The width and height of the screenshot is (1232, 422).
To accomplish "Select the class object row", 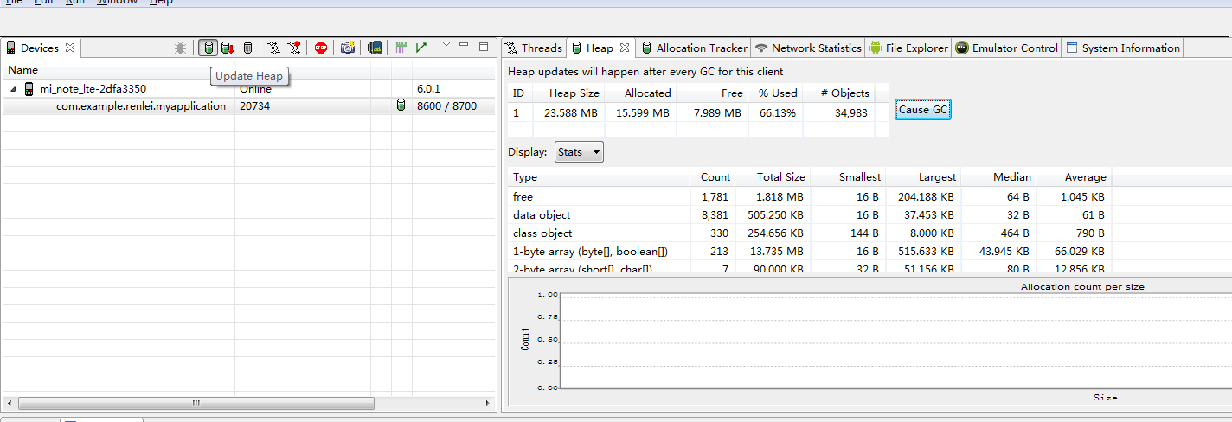I will click(810, 233).
